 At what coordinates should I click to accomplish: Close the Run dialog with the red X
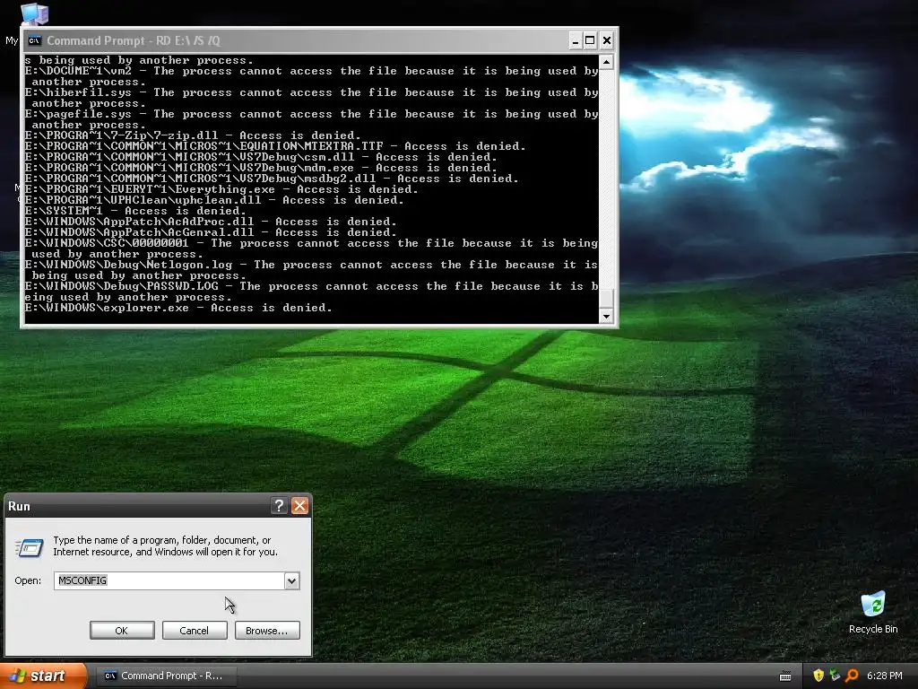point(299,506)
